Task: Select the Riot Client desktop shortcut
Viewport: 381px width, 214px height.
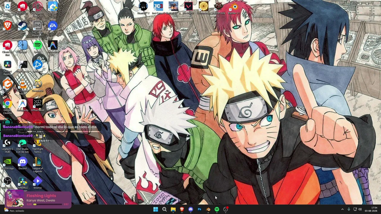Action: point(23,8)
